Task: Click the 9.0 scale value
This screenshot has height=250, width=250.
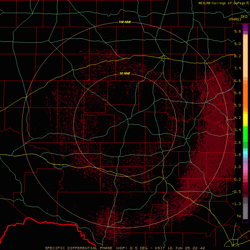Action: tap(237, 44)
